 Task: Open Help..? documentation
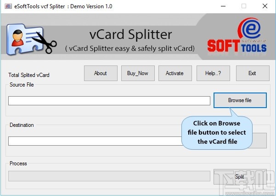pos(213,73)
